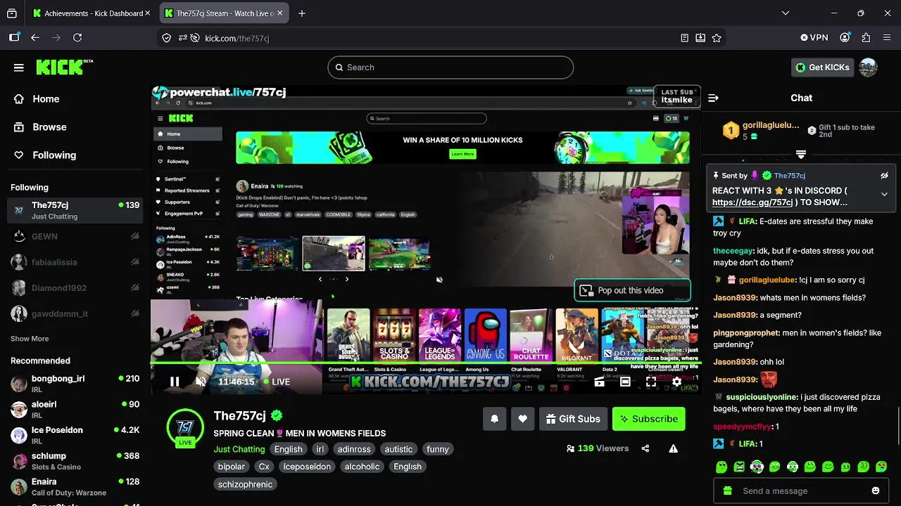Report the stream with warning icon
This screenshot has height=506, width=901.
point(673,448)
